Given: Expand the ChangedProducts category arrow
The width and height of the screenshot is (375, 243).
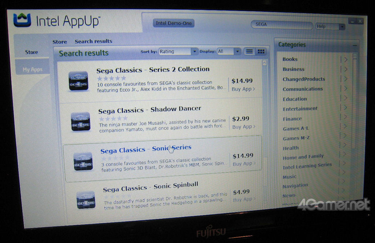Looking at the screenshot, I should pyautogui.click(x=345, y=79).
